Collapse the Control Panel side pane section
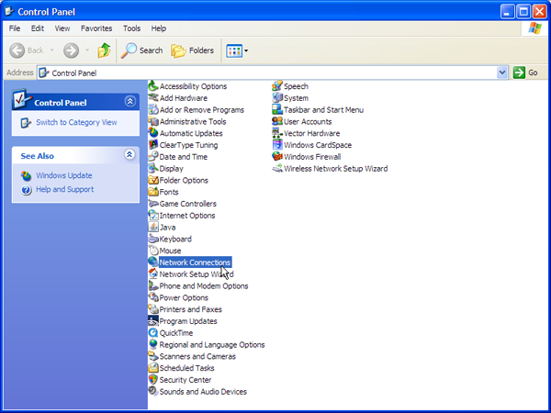This screenshot has width=551, height=413. [x=129, y=102]
